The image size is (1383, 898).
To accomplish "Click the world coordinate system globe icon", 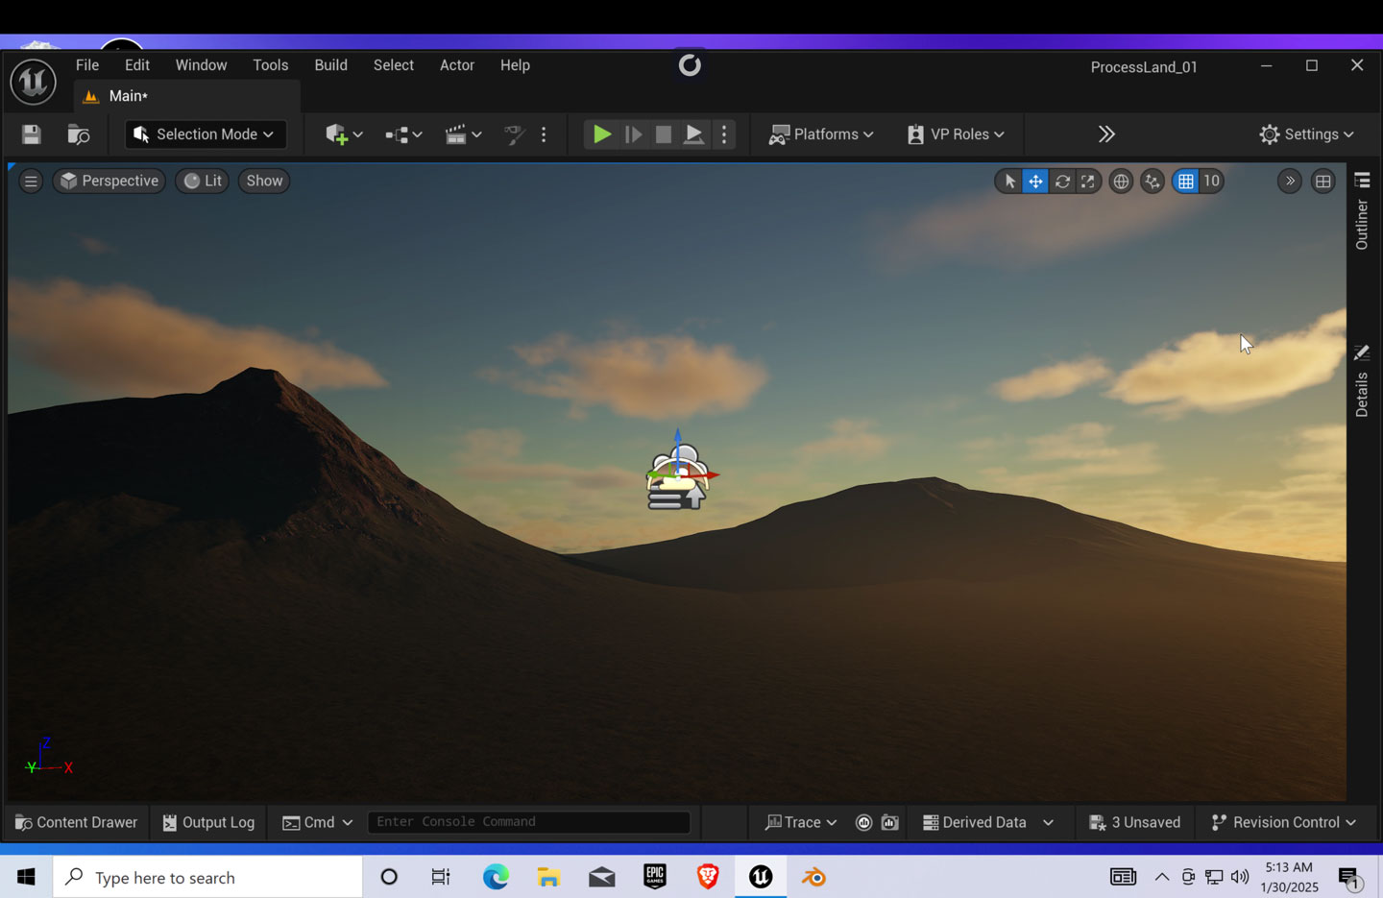I will pos(1121,182).
